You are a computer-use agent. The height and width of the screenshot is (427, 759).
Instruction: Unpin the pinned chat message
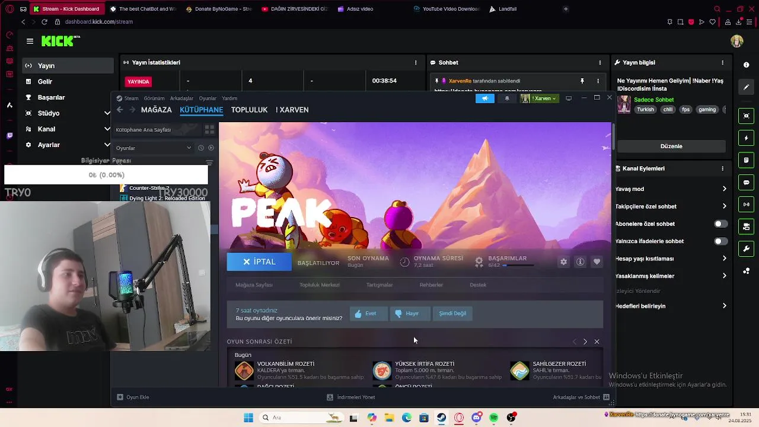point(582,81)
